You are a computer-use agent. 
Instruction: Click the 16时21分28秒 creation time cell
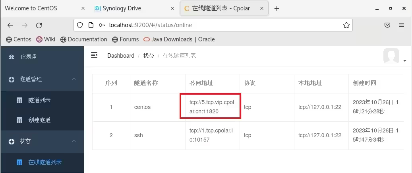click(x=375, y=107)
